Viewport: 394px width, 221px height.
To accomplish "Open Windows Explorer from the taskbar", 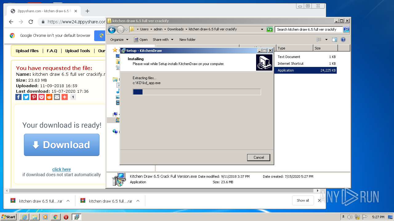I will pyautogui.click(x=35, y=217).
